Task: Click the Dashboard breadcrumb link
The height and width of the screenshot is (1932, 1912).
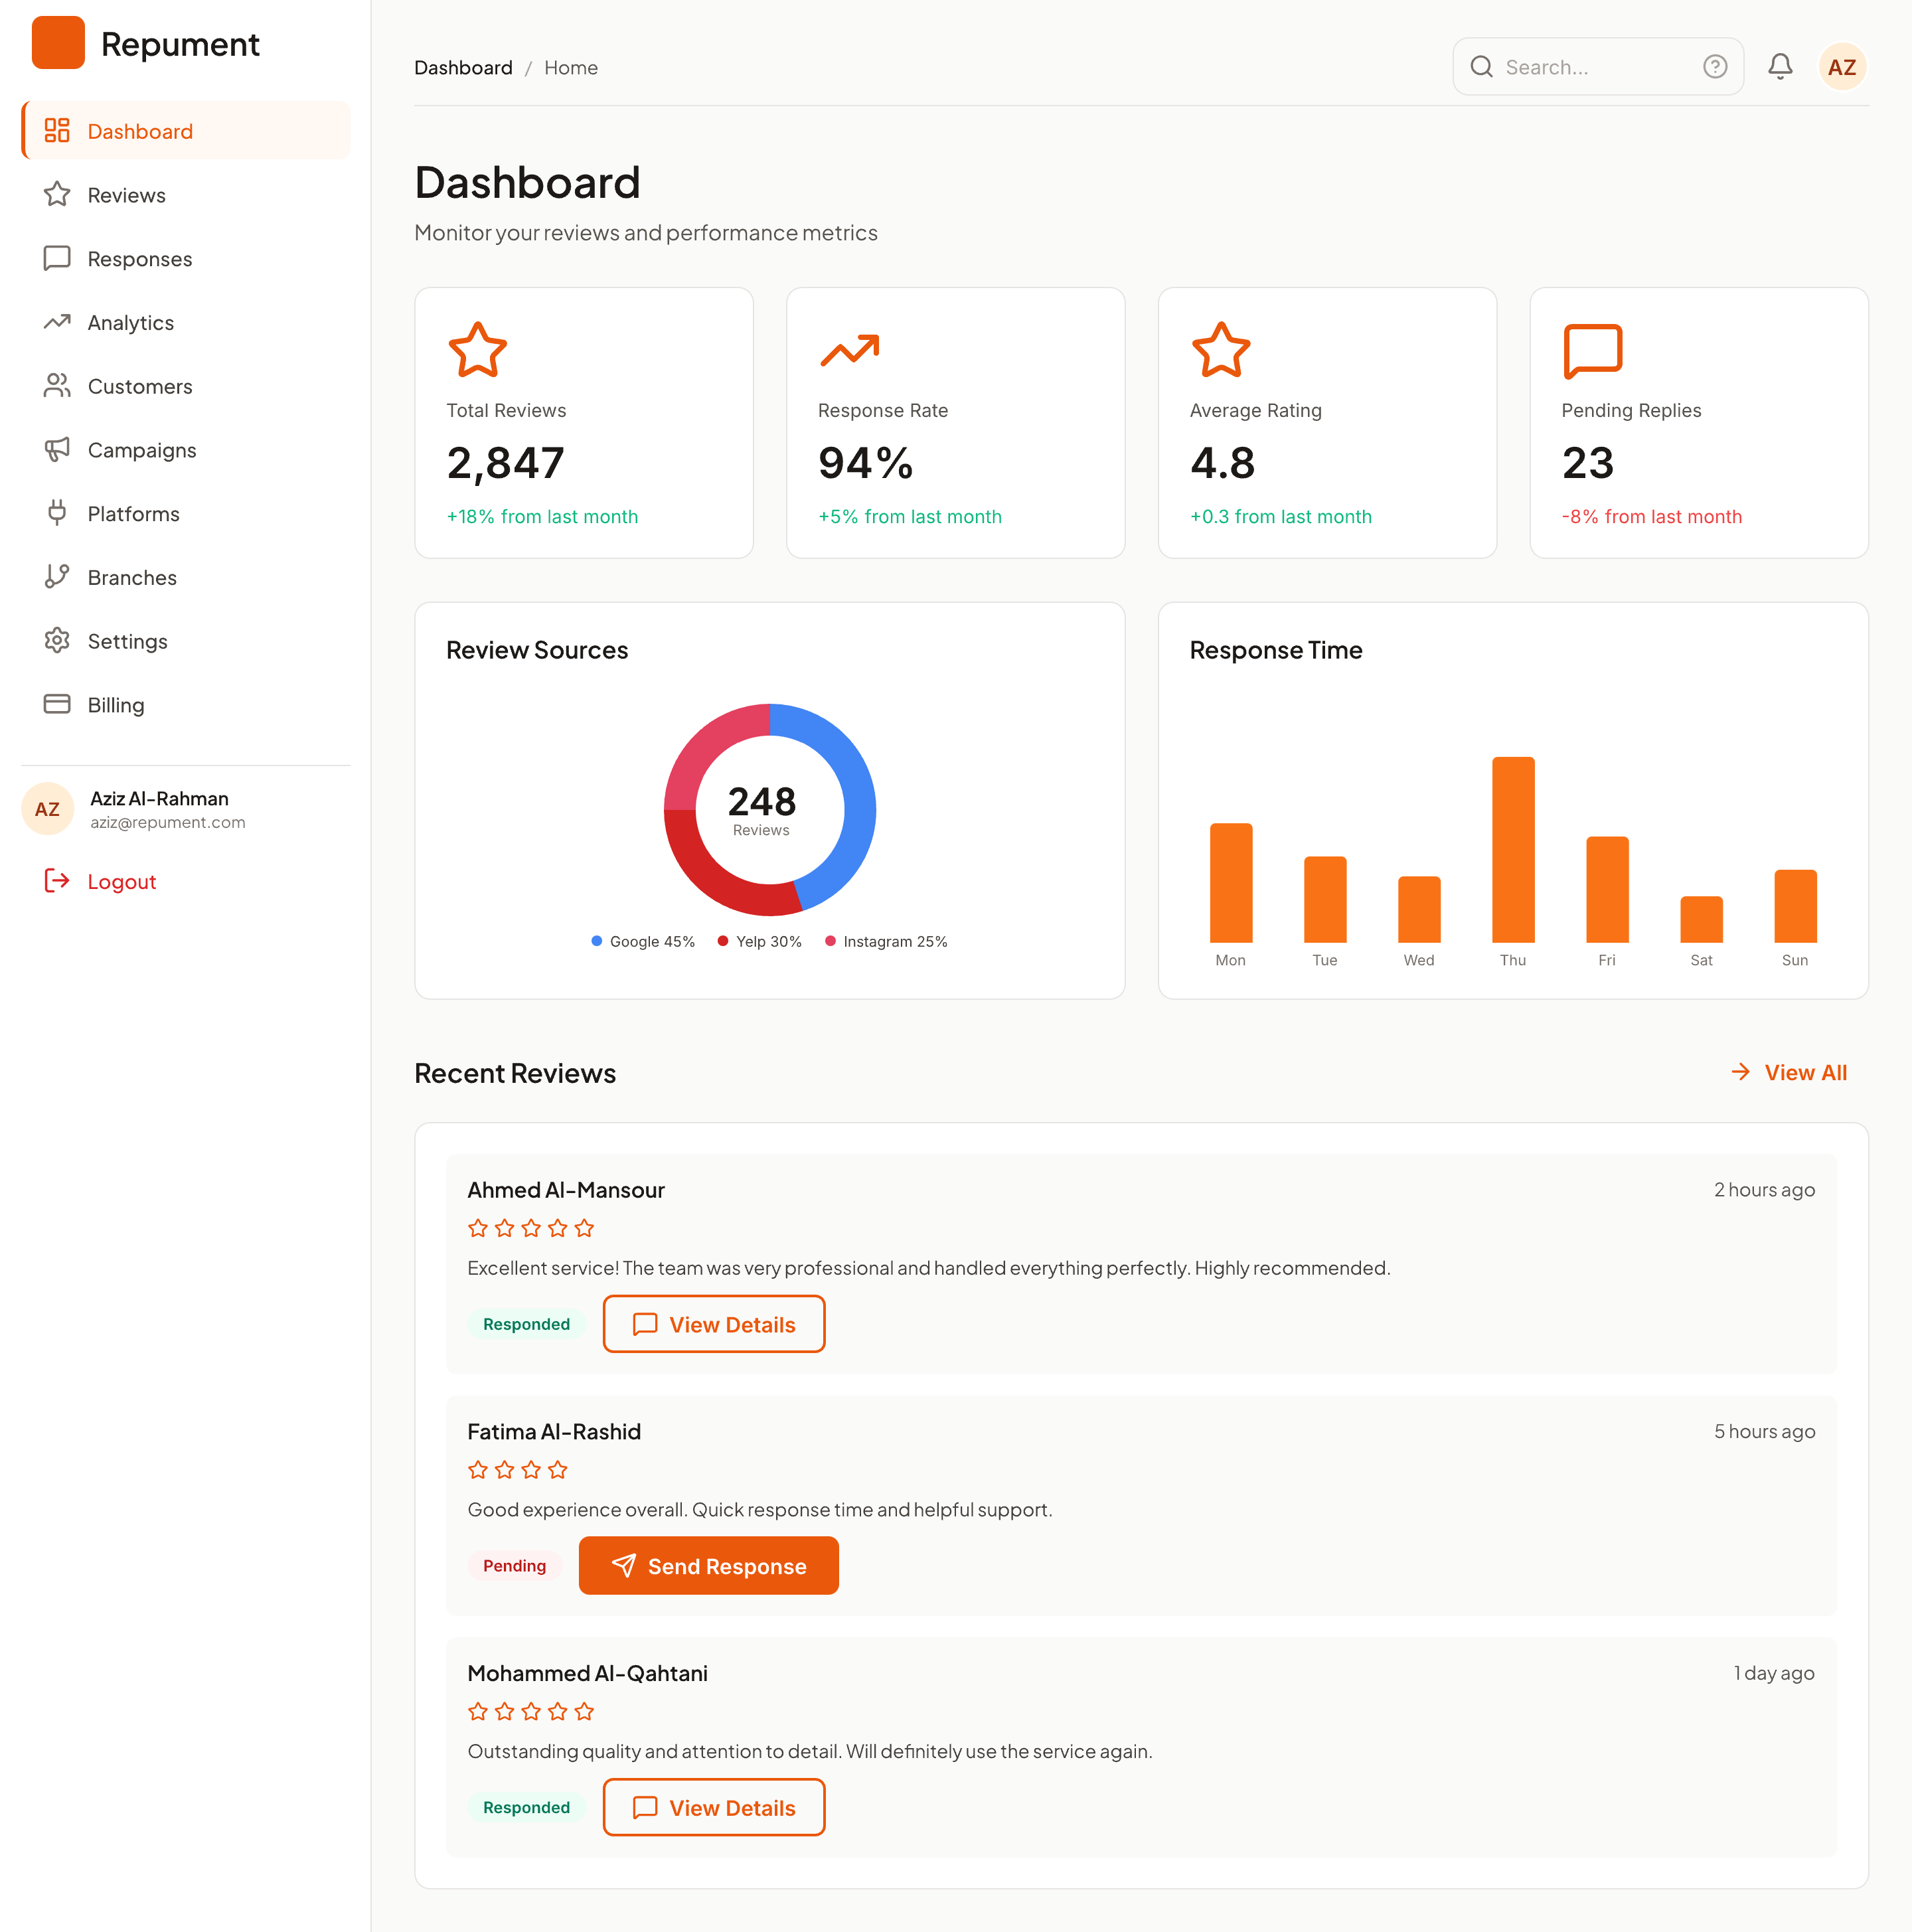Action: tap(463, 68)
